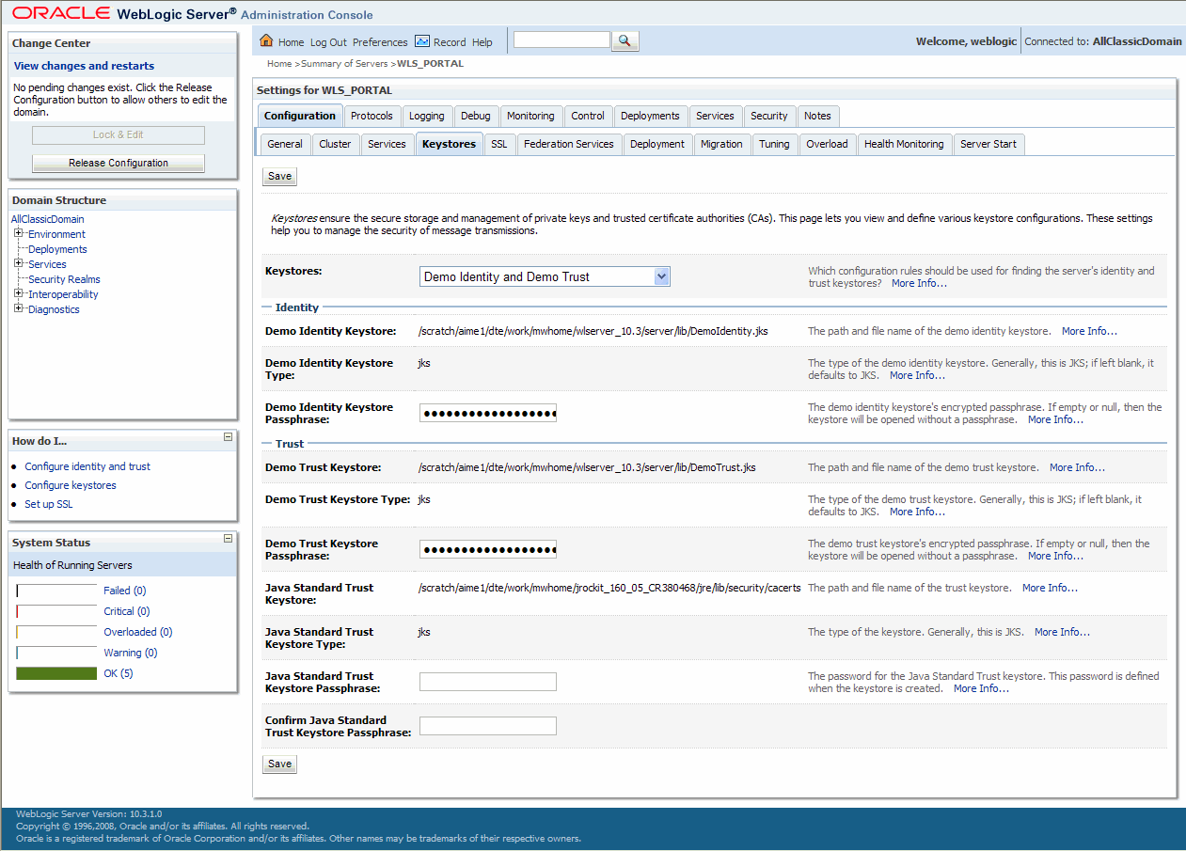The image size is (1186, 851).
Task: Open Preferences from the top toolbar
Action: 380,42
